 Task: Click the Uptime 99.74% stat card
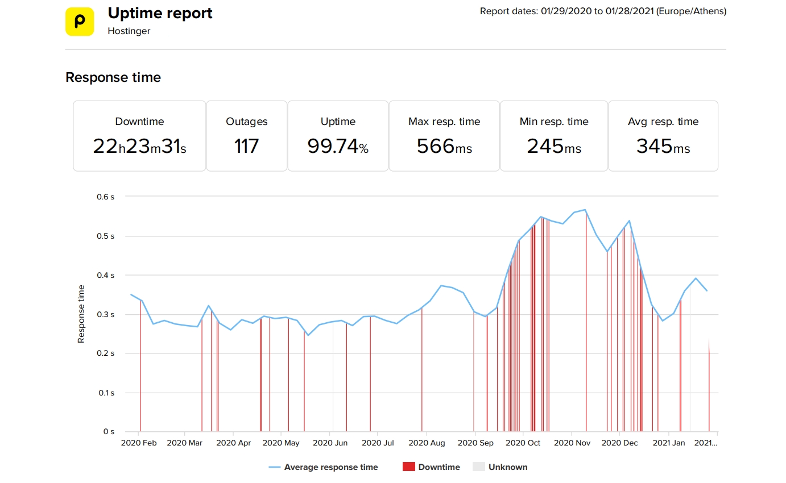[338, 136]
